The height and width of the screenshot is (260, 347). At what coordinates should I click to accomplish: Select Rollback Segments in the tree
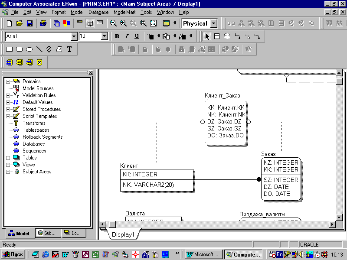[x=43, y=137]
